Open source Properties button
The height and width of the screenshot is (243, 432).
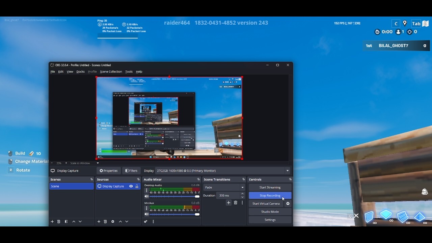click(108, 171)
